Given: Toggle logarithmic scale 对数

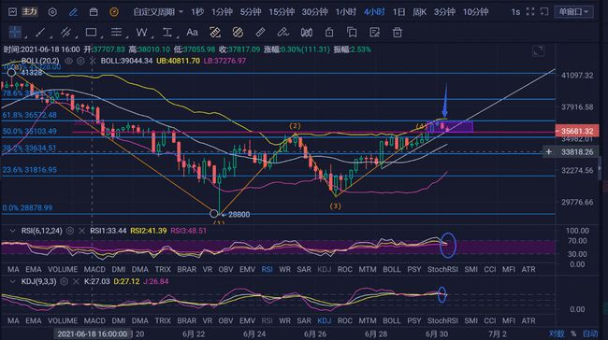Looking at the screenshot, I should pyautogui.click(x=557, y=333).
